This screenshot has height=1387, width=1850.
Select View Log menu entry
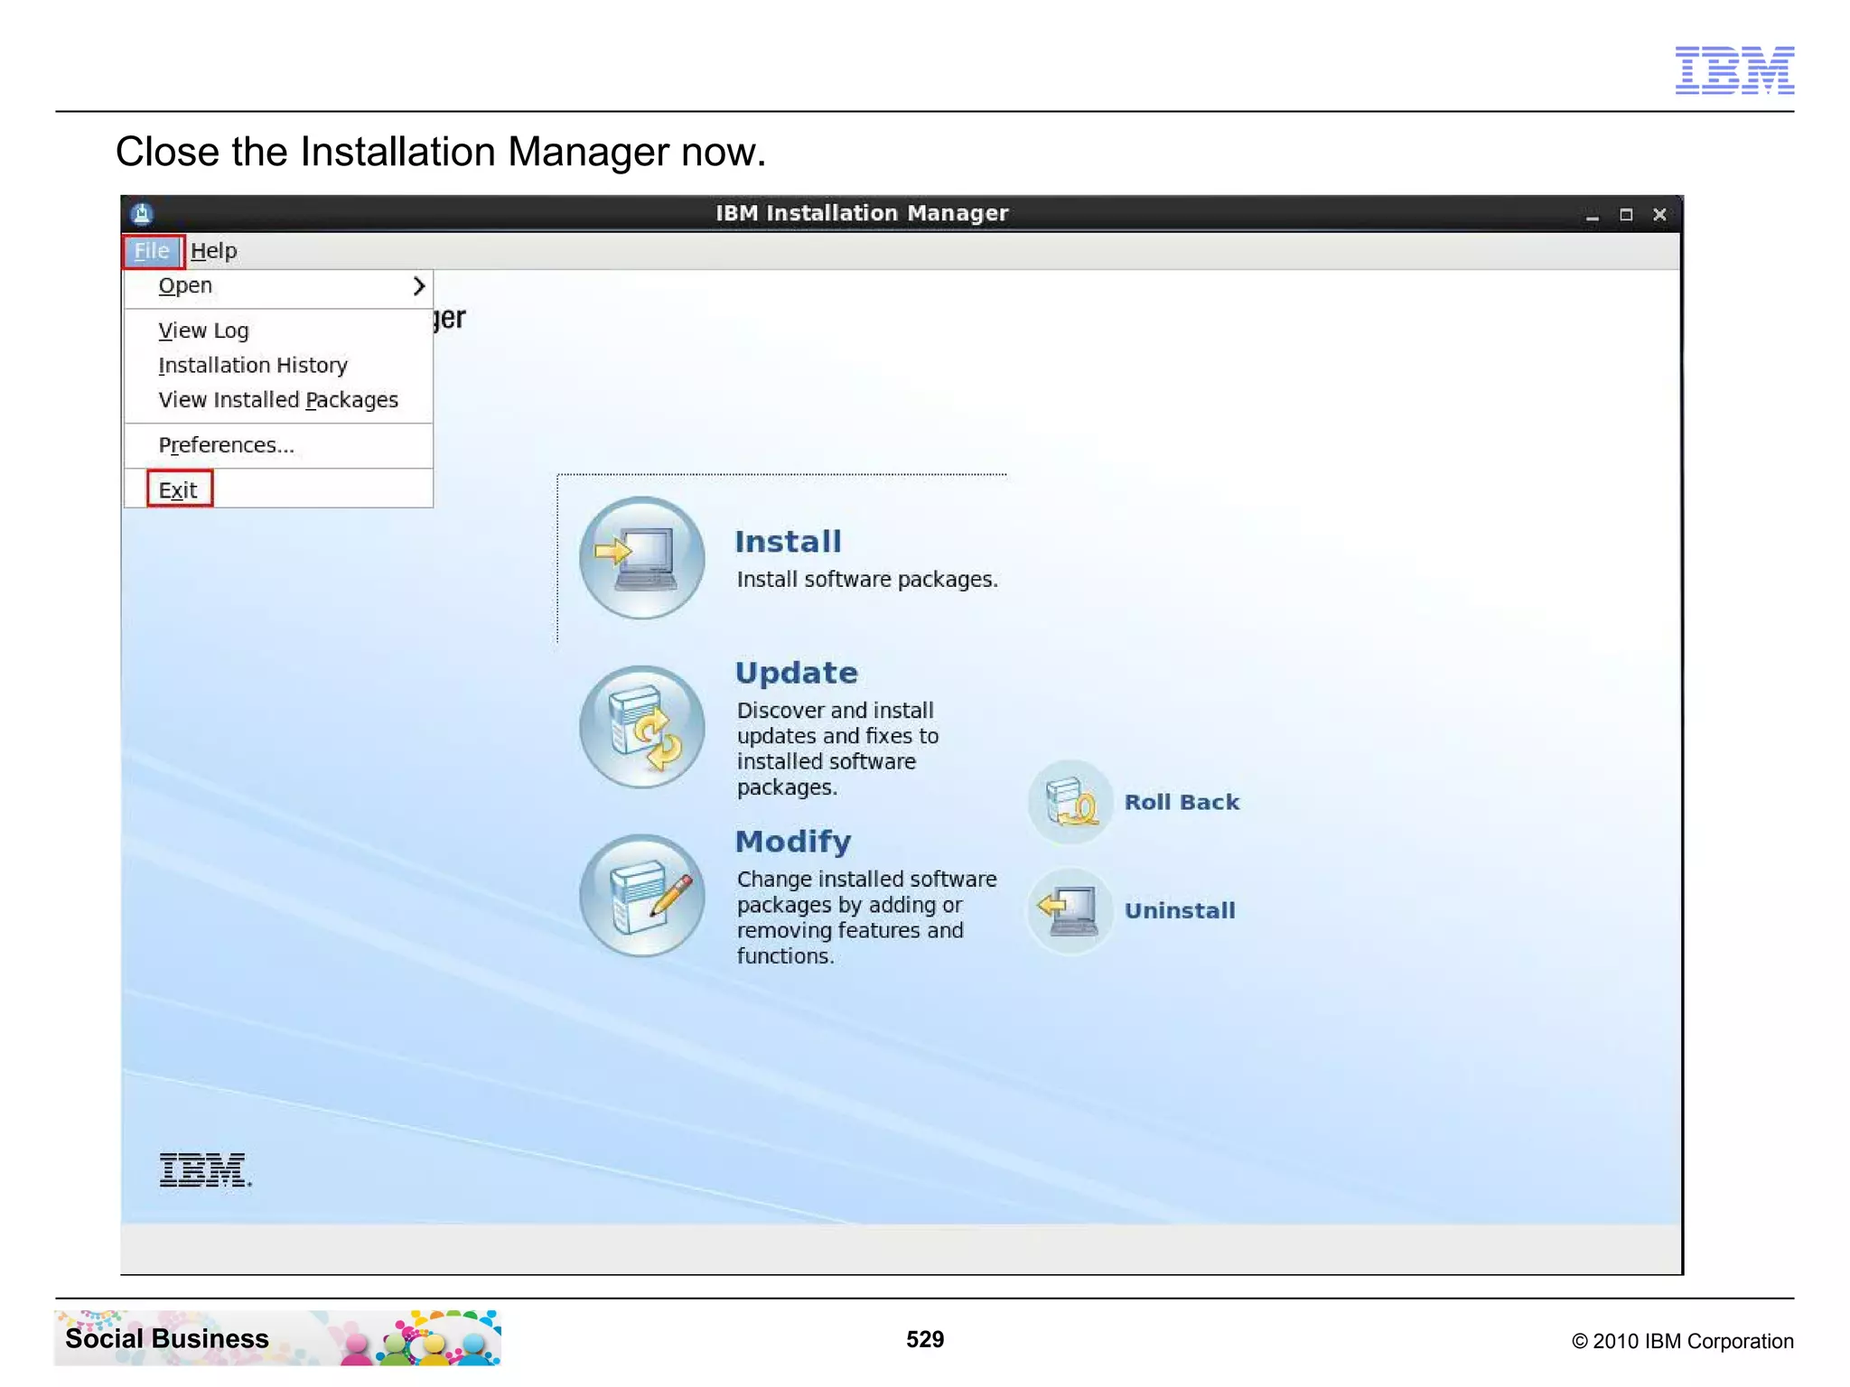coord(278,330)
